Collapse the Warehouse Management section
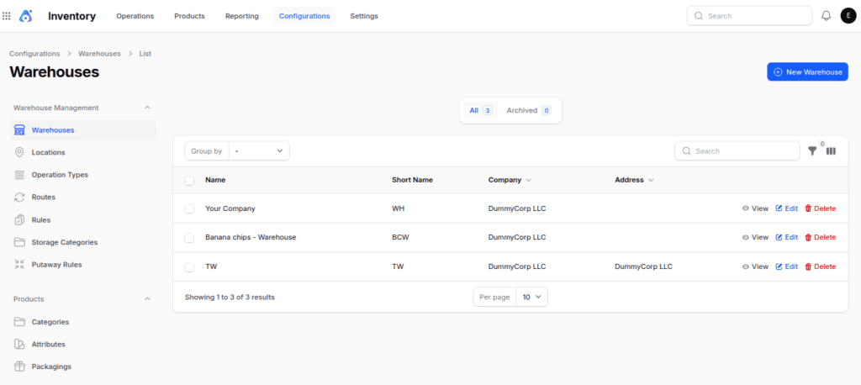Viewport: 861px width, 385px height. 147,108
